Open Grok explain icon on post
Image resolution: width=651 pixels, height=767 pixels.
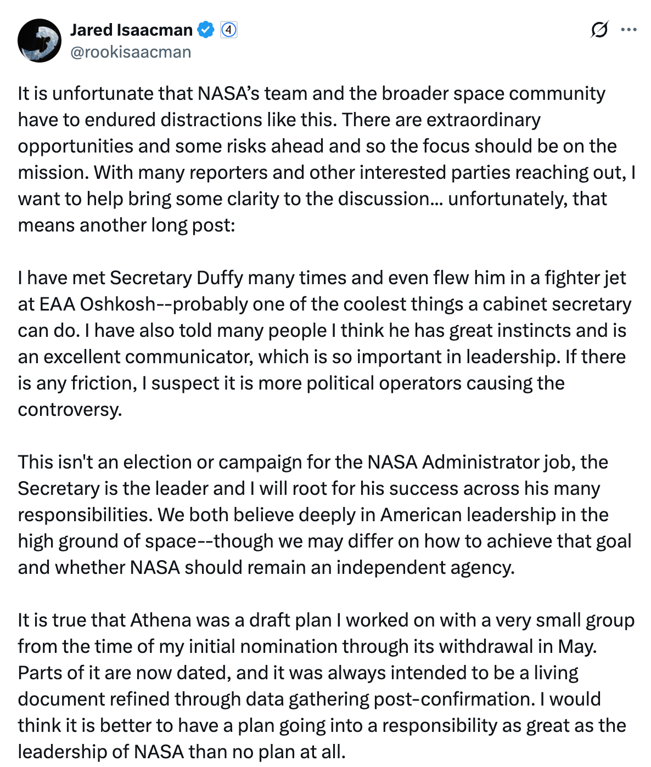pos(599,30)
